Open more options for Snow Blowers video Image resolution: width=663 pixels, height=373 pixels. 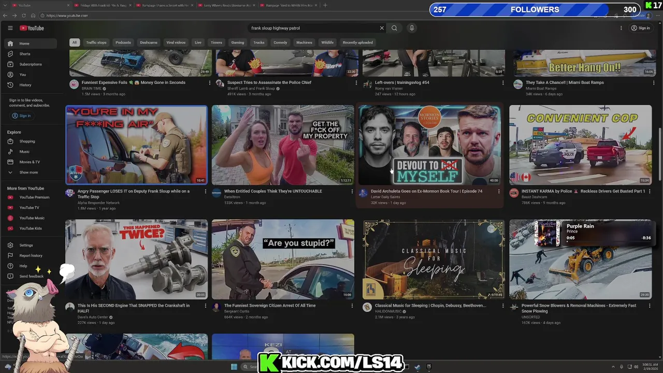click(650, 306)
